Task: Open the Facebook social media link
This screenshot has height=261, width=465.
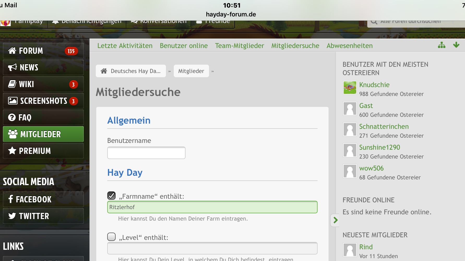Action: coord(43,199)
